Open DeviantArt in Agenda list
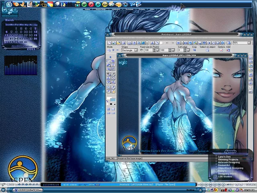 [x=224, y=165]
